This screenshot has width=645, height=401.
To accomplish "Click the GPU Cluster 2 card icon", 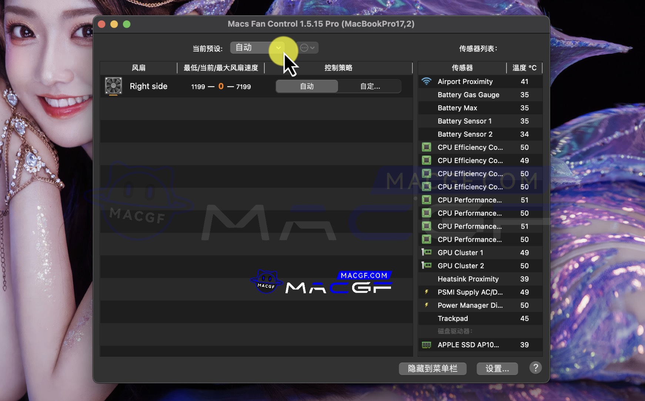I will pyautogui.click(x=427, y=266).
